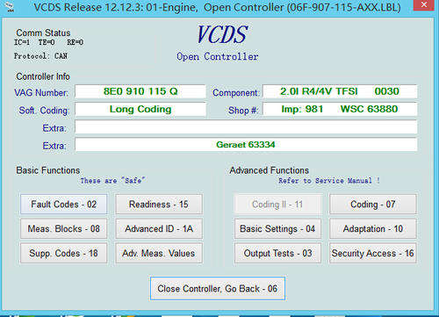439x317 pixels.
Task: Launch Adv. Meas. Values
Action: (159, 253)
